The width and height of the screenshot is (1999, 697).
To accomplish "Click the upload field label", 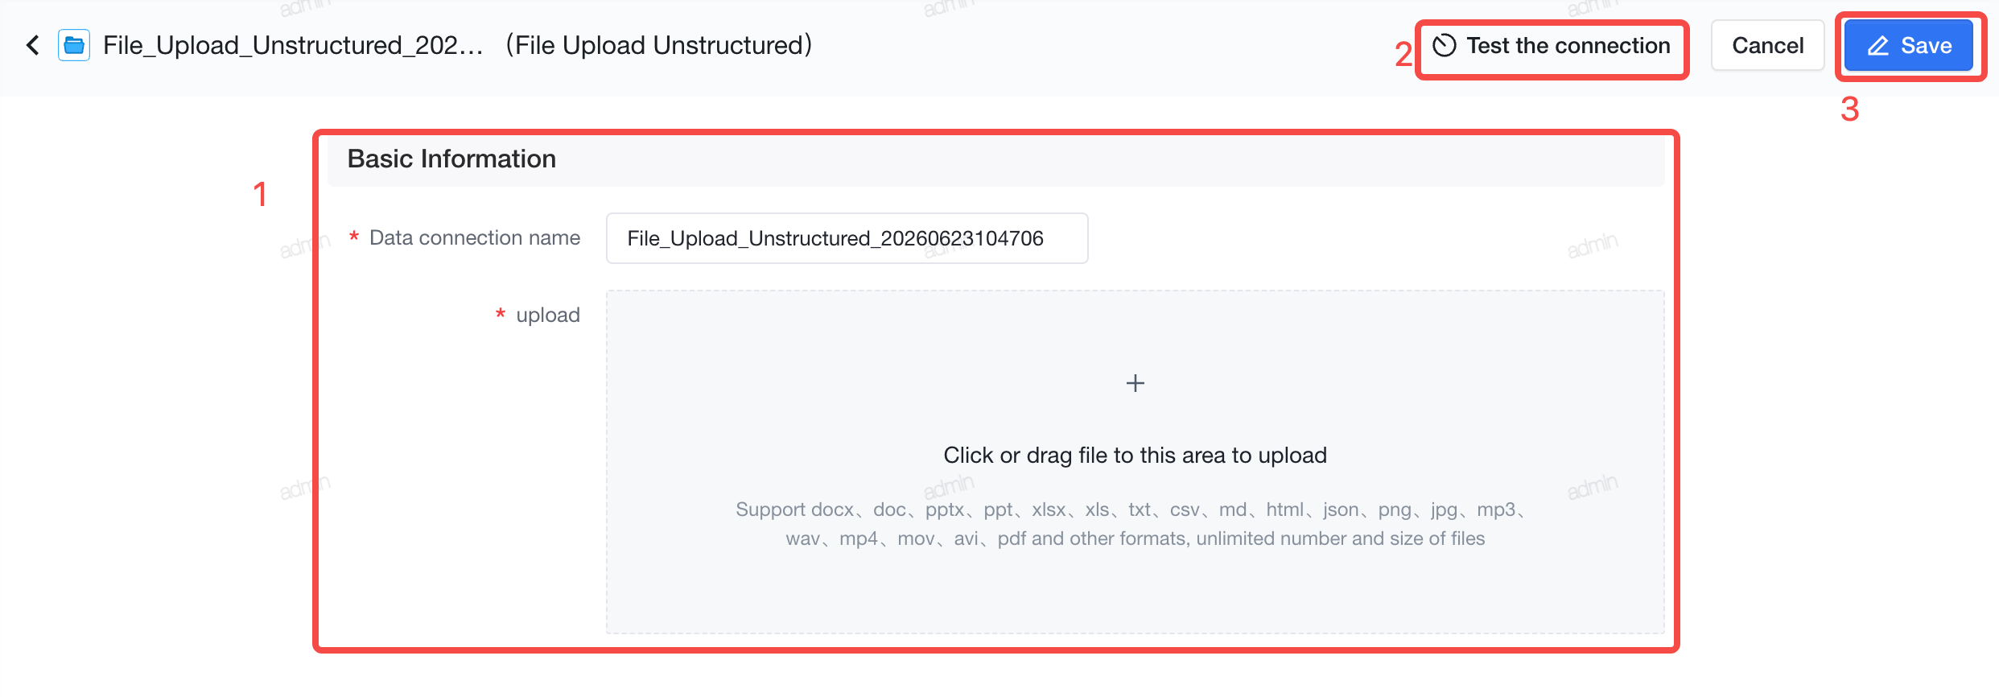I will click(548, 315).
